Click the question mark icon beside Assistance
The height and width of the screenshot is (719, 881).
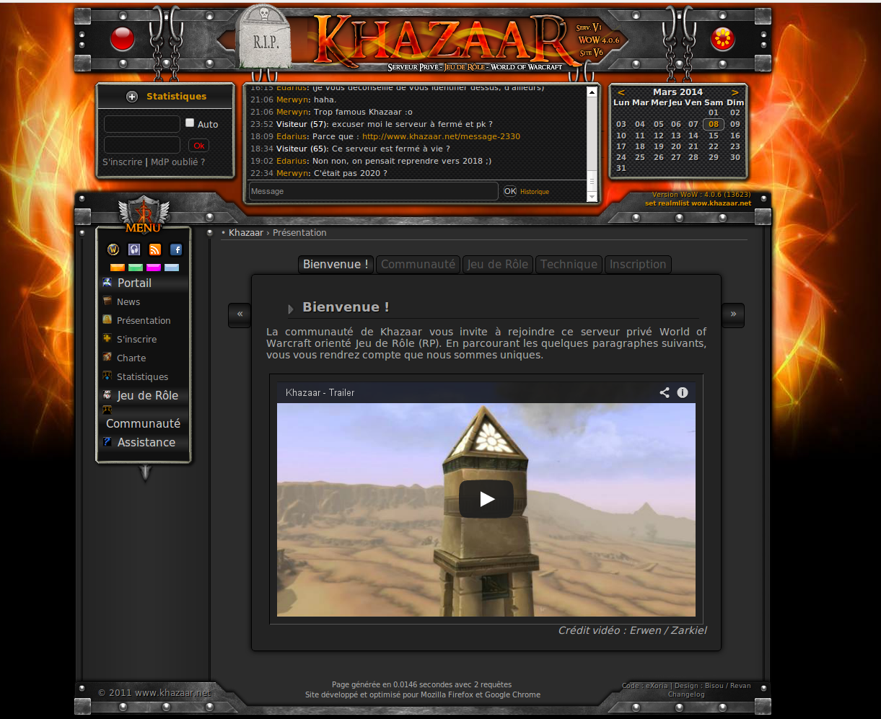coord(108,442)
